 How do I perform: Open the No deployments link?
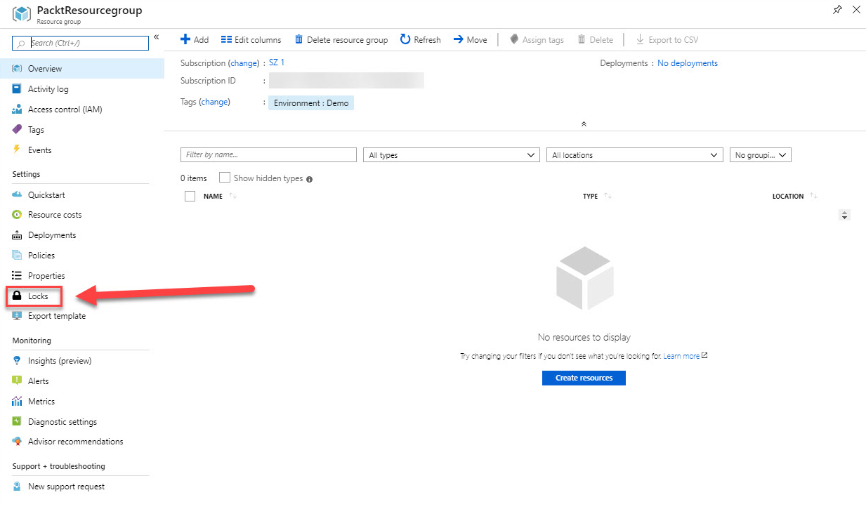(688, 63)
